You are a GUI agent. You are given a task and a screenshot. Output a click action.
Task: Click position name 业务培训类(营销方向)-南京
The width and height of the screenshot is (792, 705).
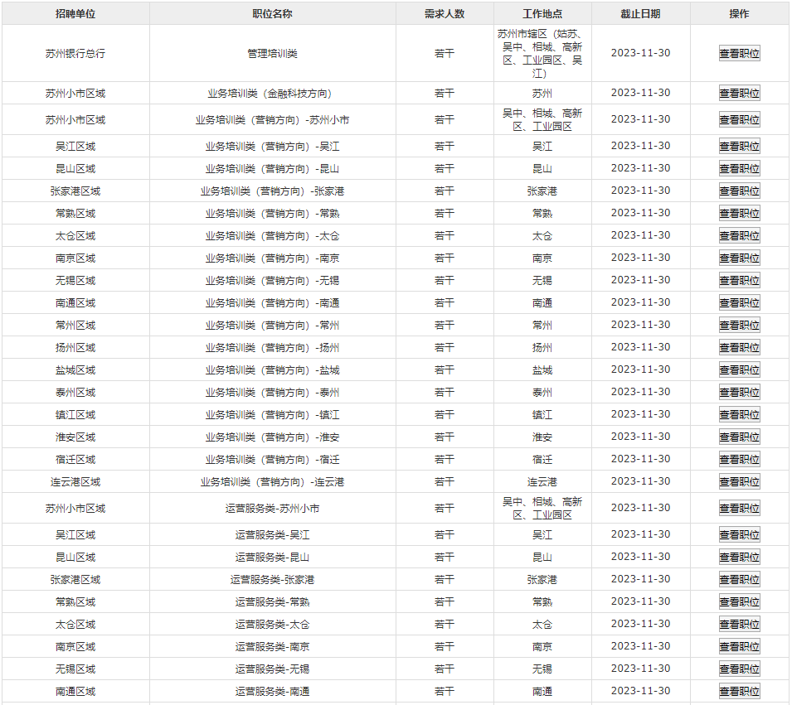coord(272,258)
